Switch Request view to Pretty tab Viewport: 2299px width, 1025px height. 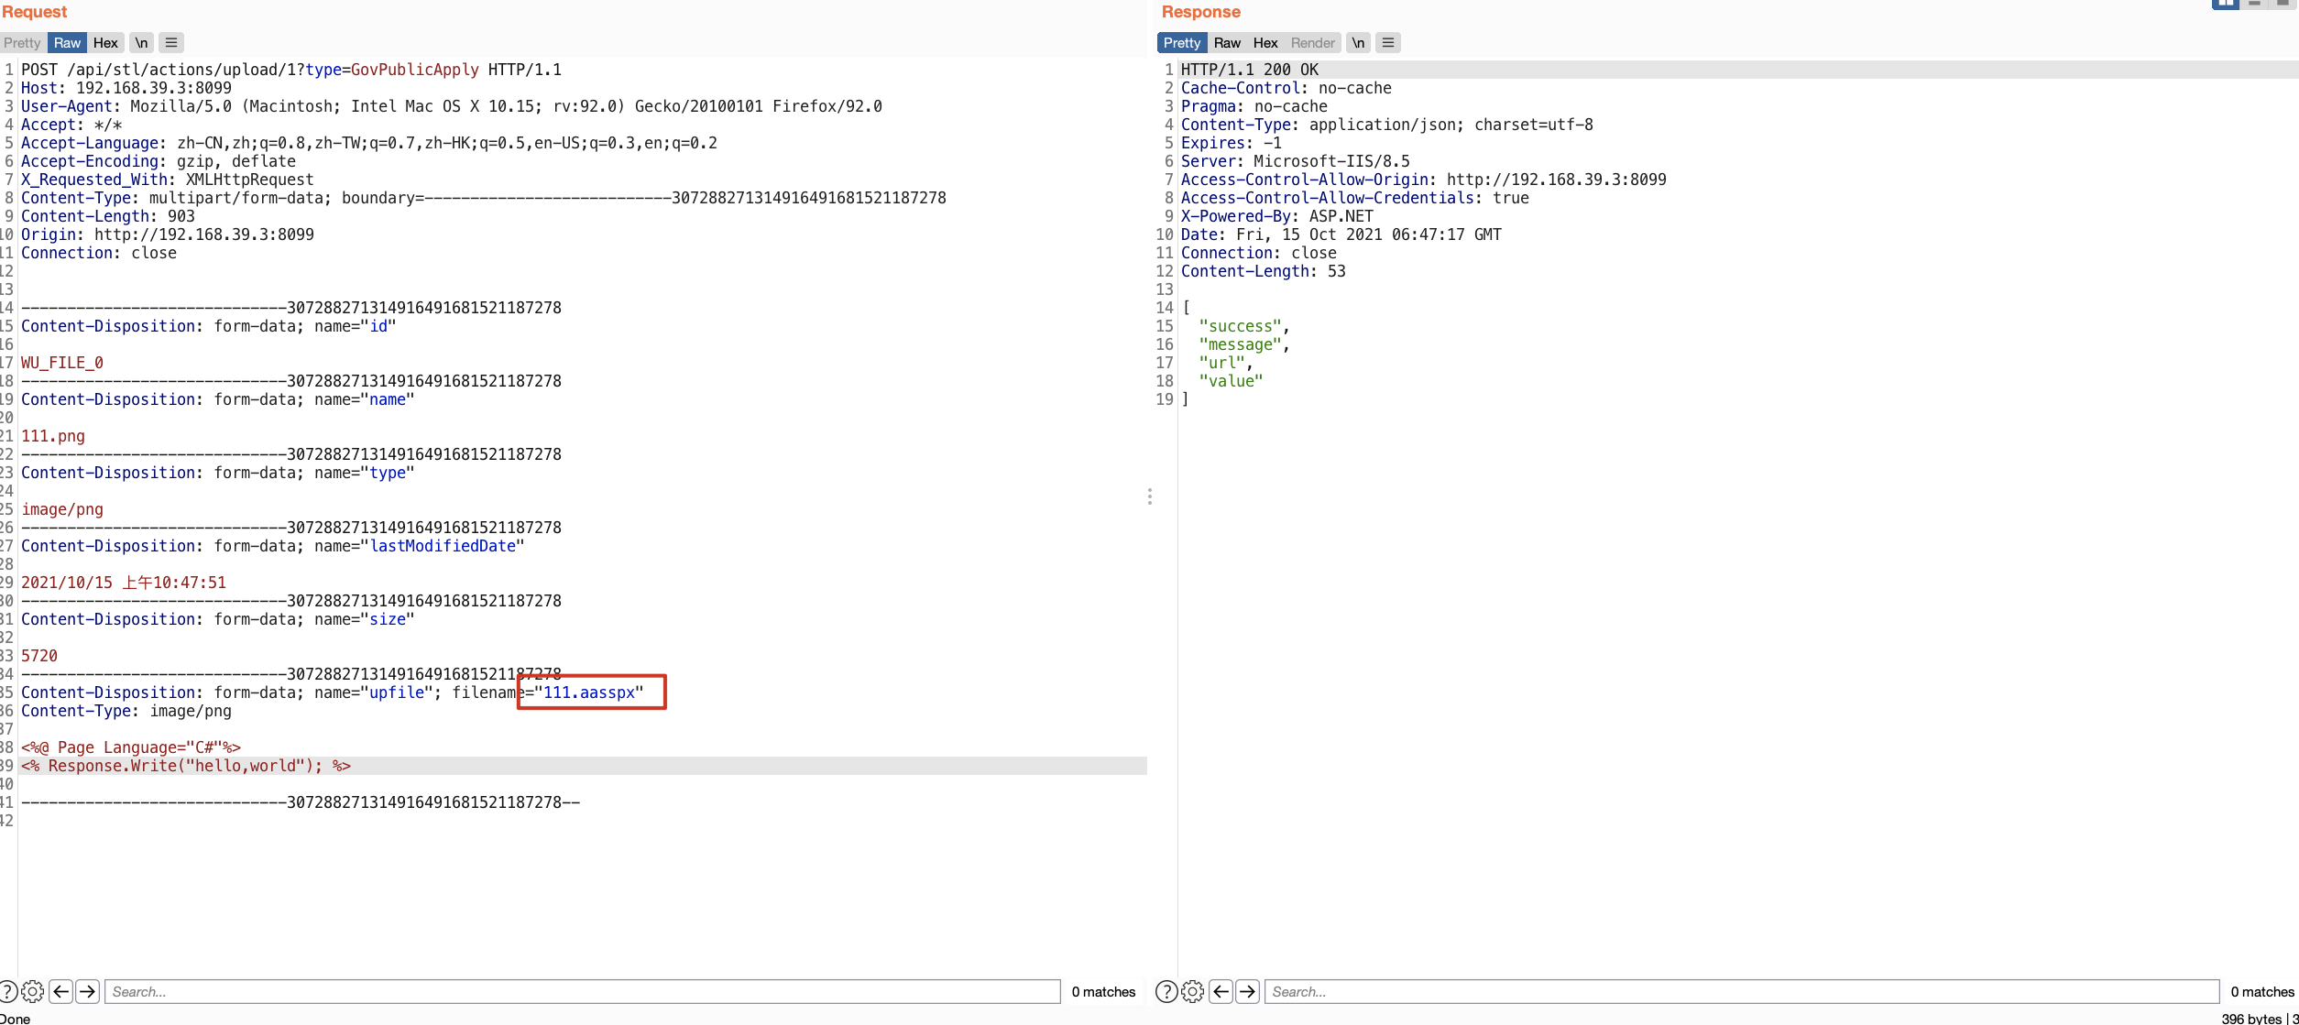(22, 43)
